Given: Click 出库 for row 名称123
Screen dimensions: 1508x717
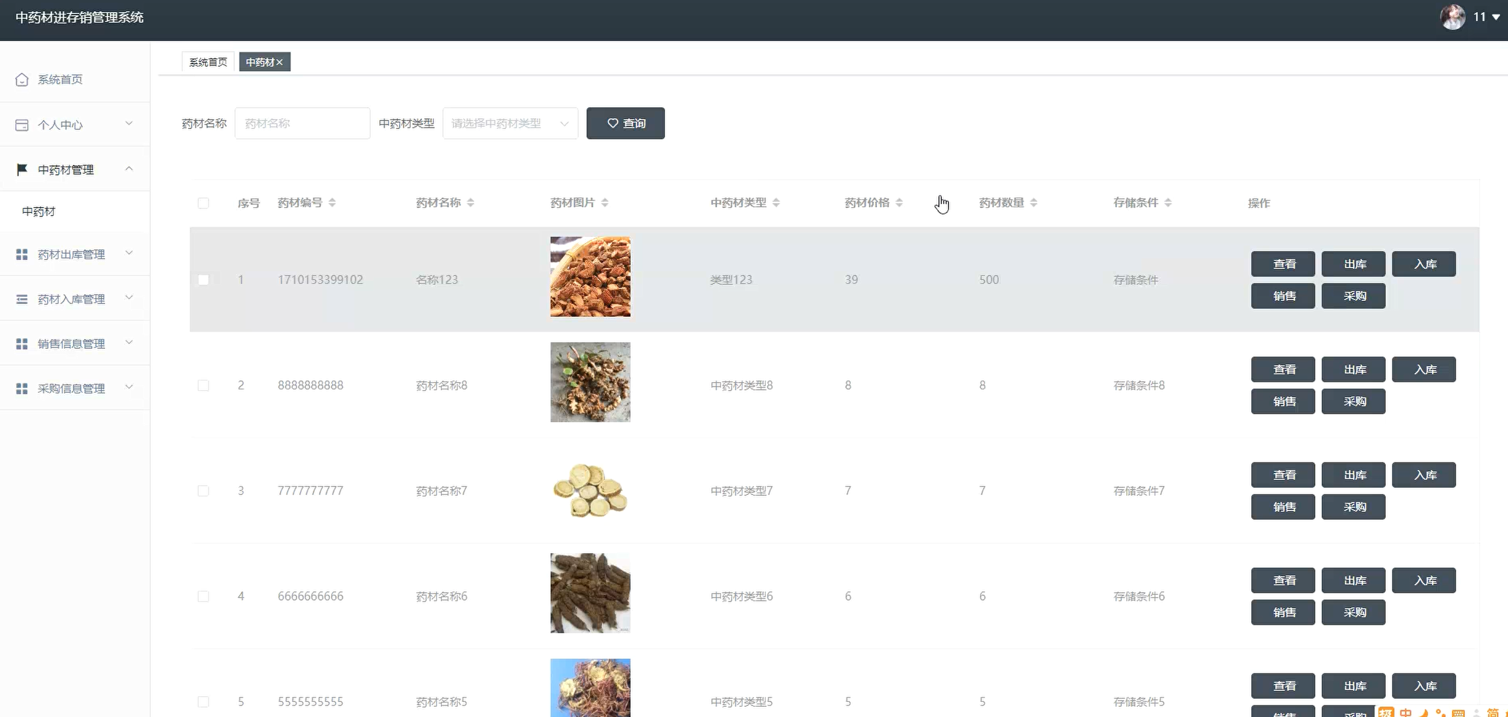Looking at the screenshot, I should point(1353,264).
